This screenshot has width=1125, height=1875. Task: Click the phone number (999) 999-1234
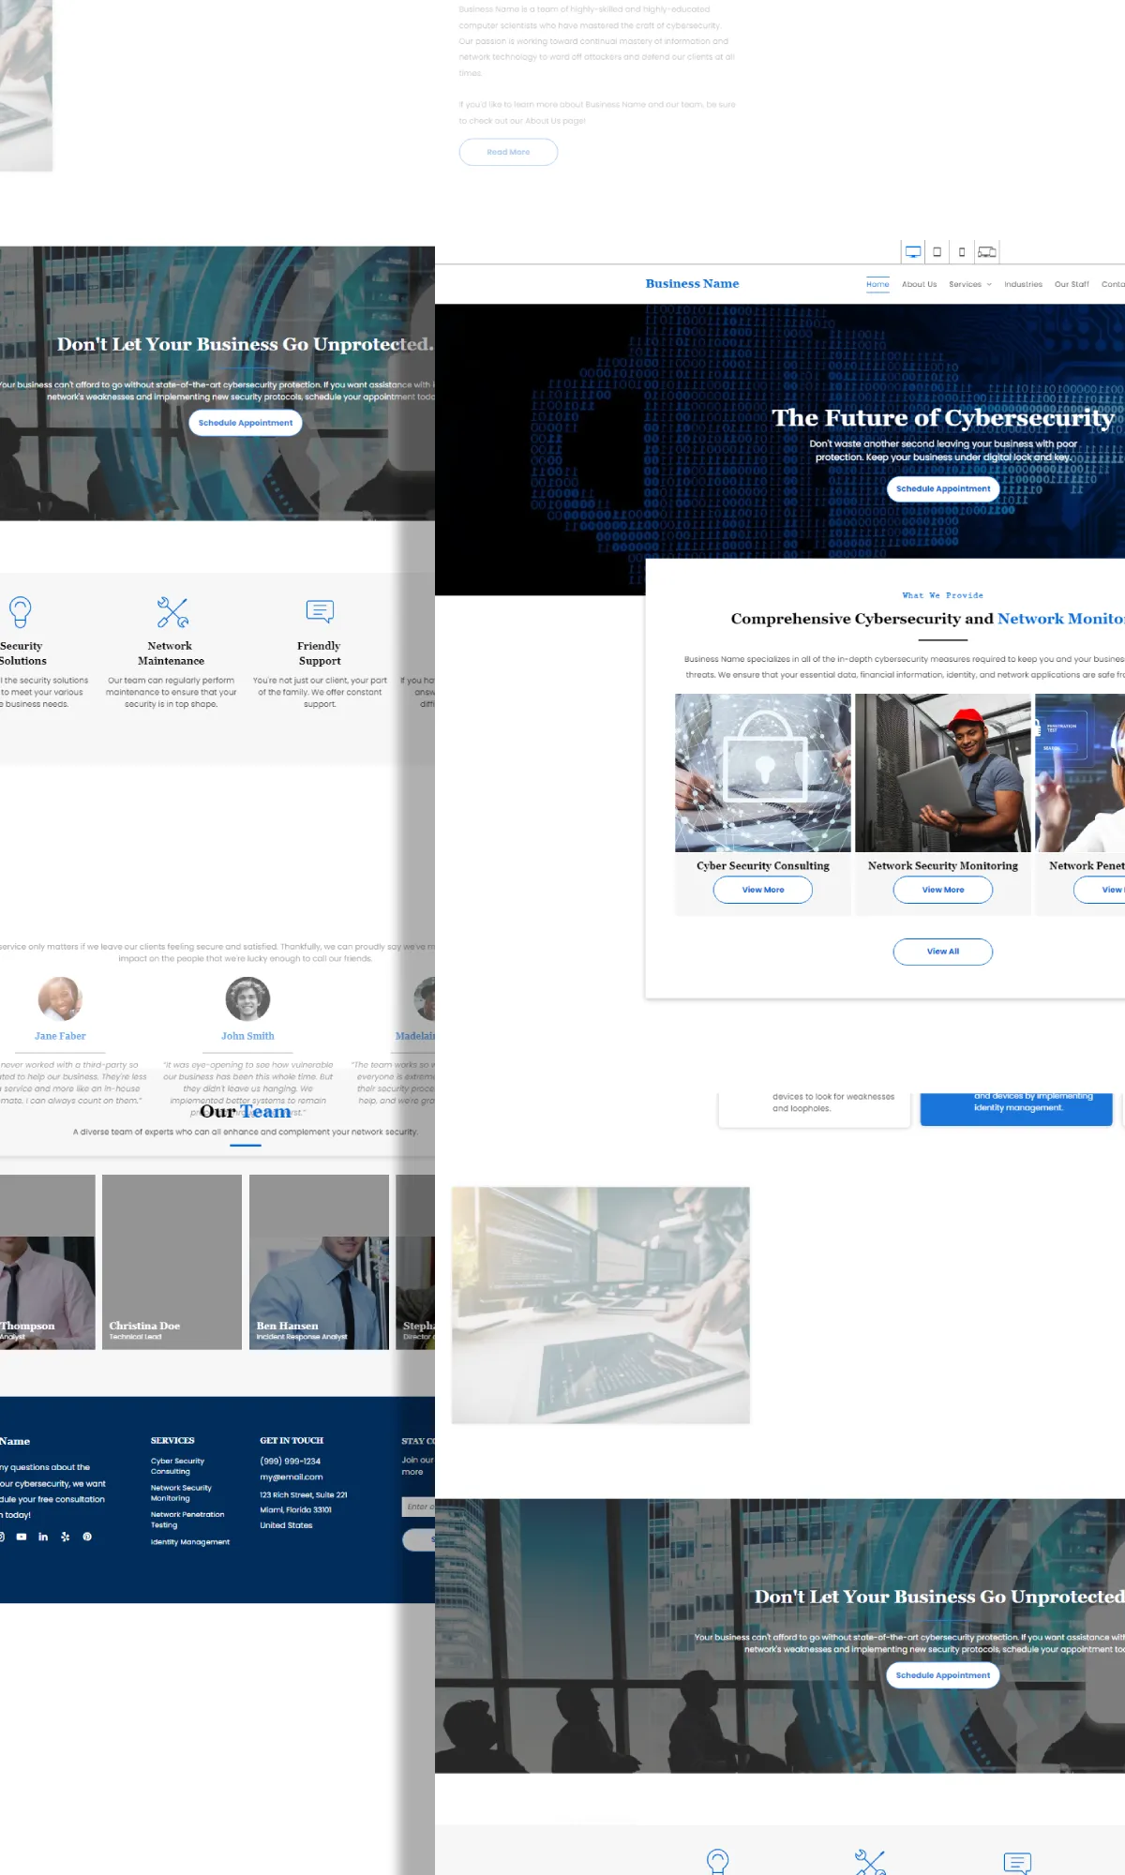pyautogui.click(x=290, y=1462)
